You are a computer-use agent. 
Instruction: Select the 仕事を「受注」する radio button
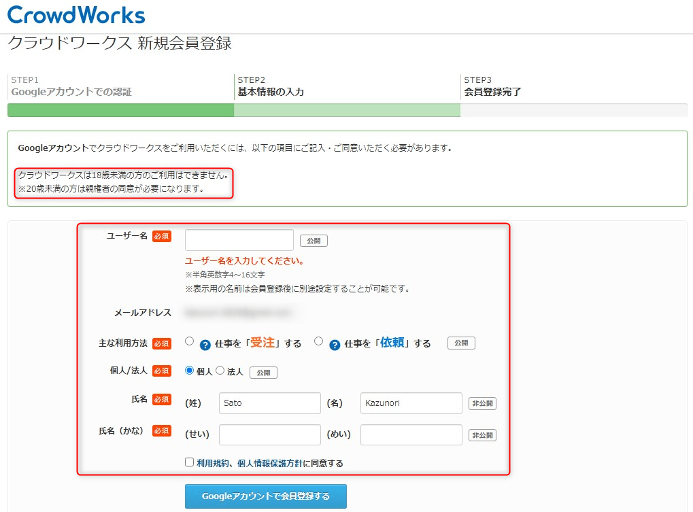coord(189,341)
